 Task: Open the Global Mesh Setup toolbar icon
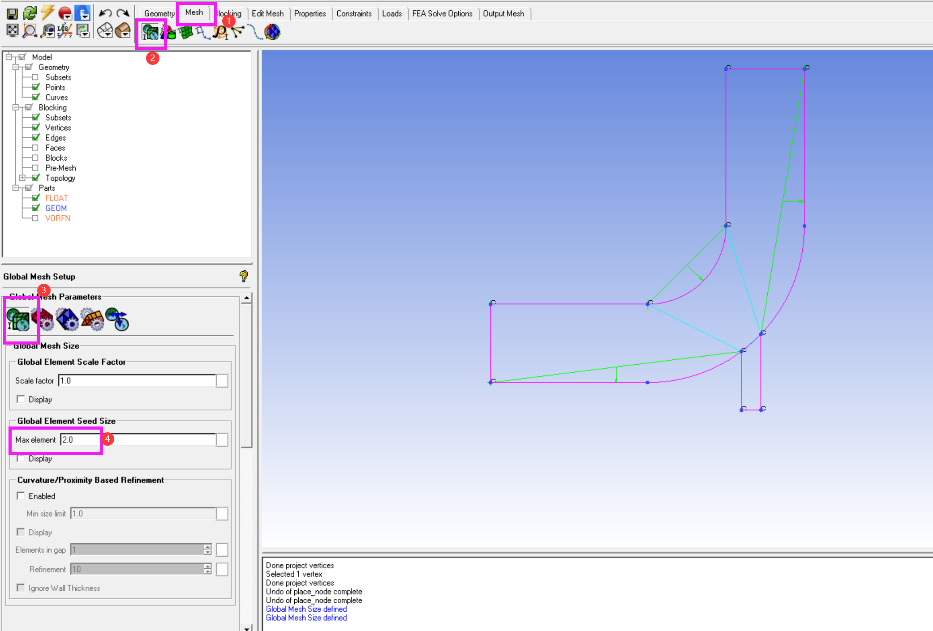tap(150, 32)
